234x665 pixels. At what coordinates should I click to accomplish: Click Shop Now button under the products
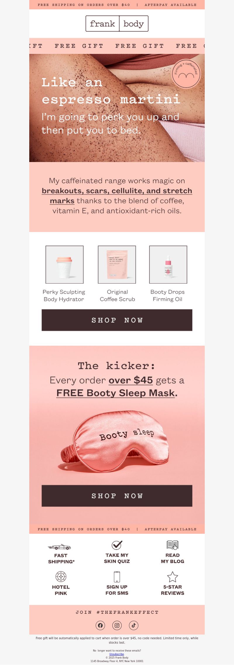117,320
